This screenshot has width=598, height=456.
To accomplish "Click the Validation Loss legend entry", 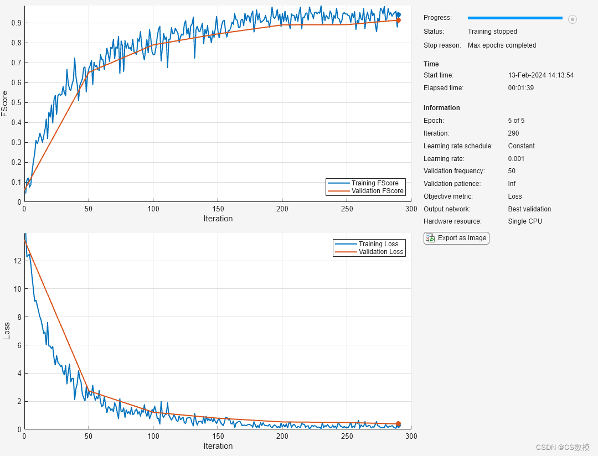I will coord(369,252).
